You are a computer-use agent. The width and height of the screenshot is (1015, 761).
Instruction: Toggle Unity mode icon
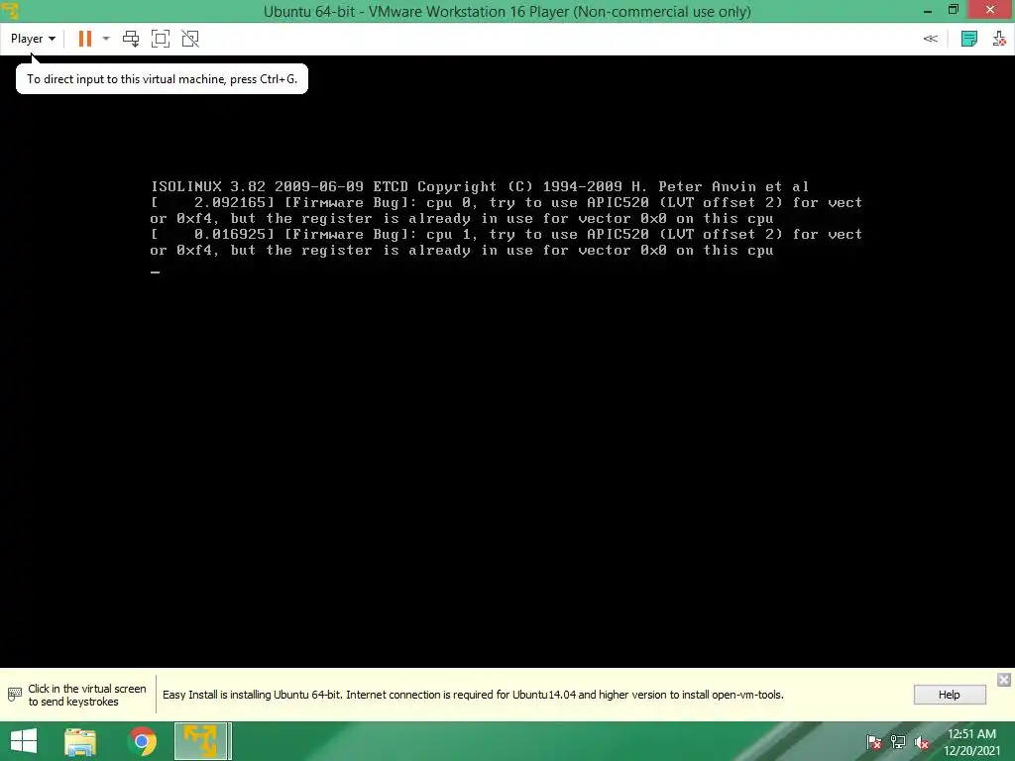190,39
